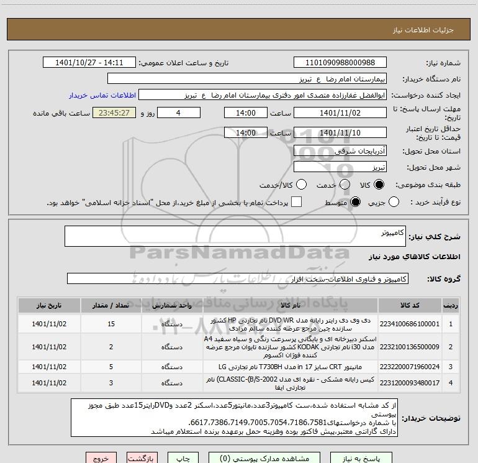Click the delivery city field تبریز
The image size is (478, 463).
340,167
